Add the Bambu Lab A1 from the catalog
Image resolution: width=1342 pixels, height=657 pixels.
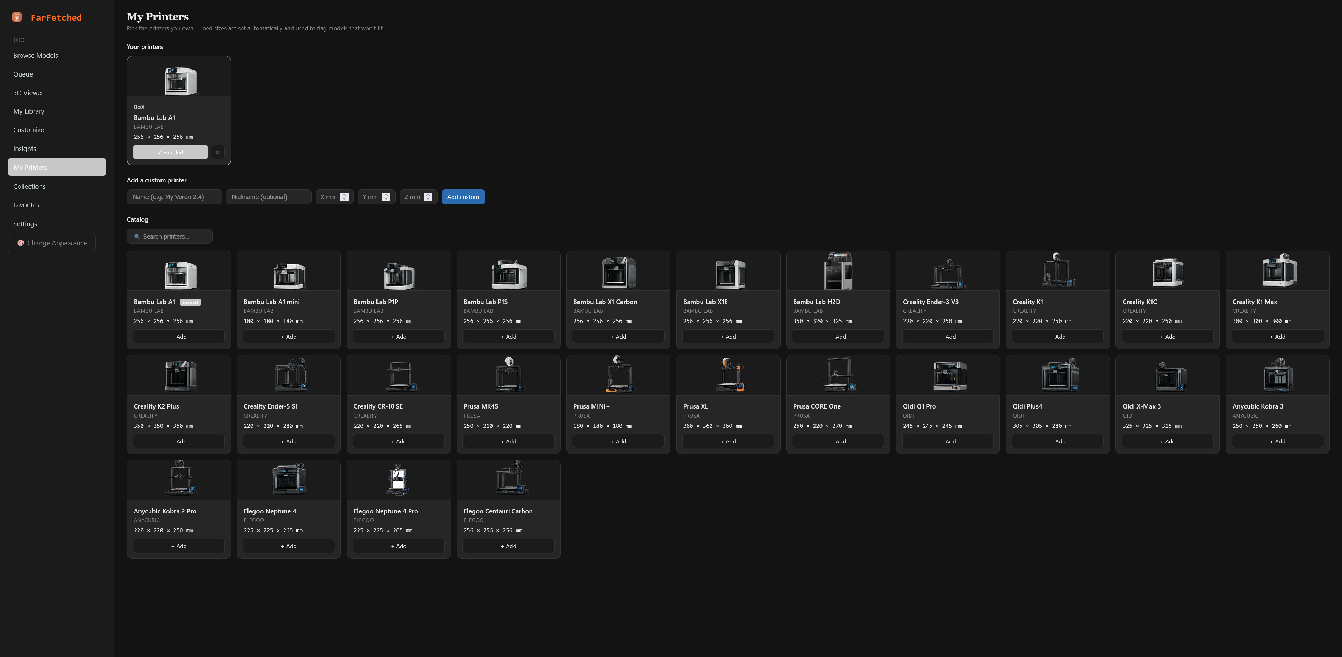click(x=179, y=337)
